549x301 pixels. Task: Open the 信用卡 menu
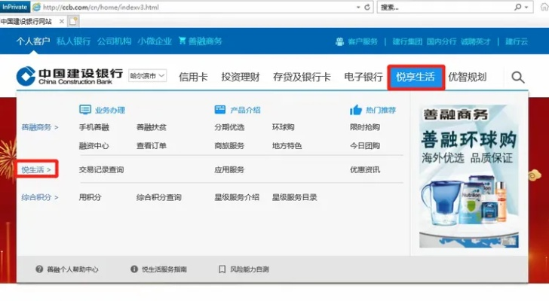(x=193, y=77)
